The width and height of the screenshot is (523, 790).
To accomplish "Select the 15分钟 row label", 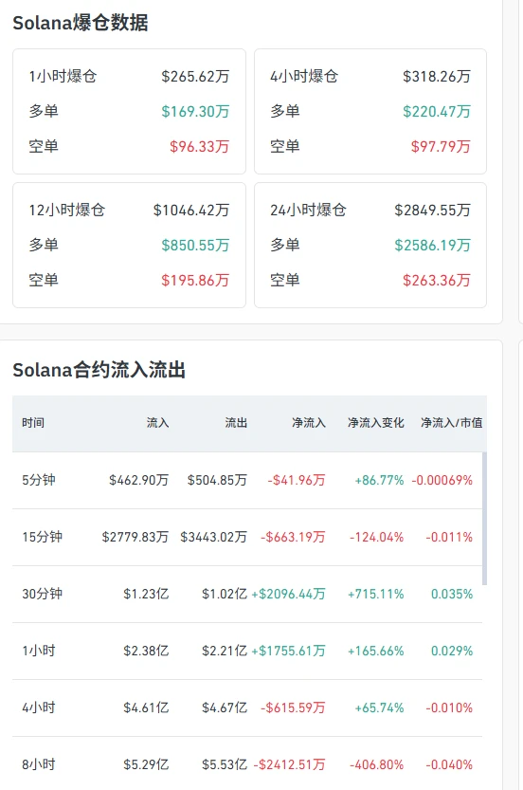I will [x=43, y=537].
